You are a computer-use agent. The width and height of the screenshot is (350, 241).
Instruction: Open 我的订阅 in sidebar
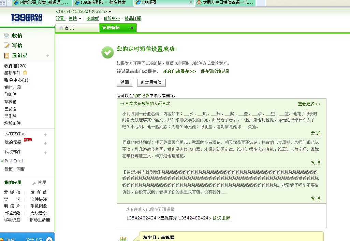(x=12, y=87)
